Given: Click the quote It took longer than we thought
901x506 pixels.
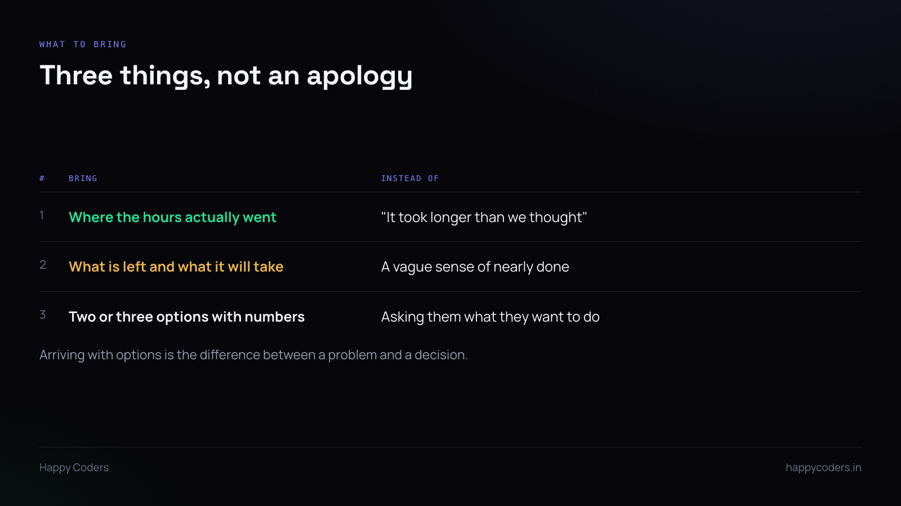Looking at the screenshot, I should point(484,218).
